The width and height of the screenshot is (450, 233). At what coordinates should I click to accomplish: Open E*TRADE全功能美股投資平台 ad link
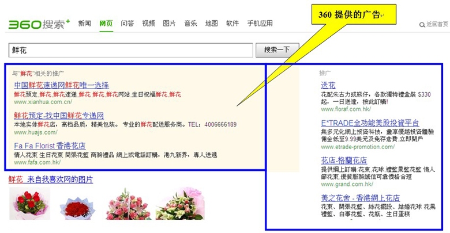click(x=370, y=123)
